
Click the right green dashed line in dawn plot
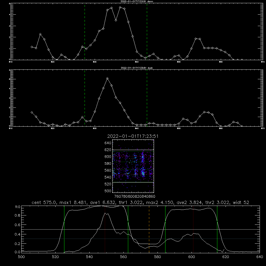tap(147, 31)
